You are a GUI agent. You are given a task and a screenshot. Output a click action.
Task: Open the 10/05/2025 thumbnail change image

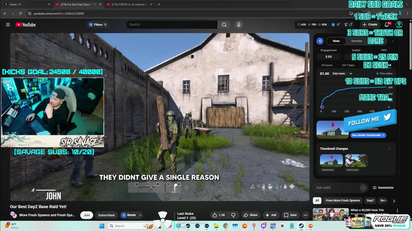(331, 160)
